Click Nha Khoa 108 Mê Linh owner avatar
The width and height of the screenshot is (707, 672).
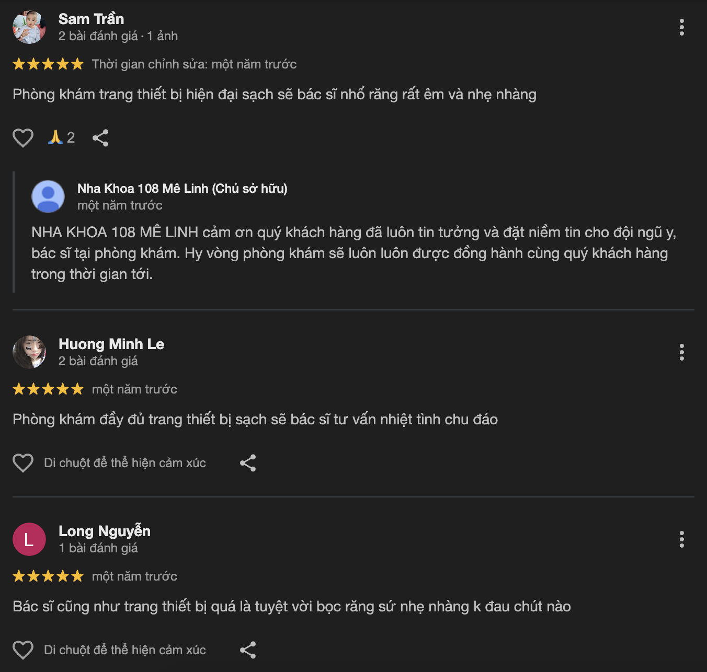tap(48, 196)
